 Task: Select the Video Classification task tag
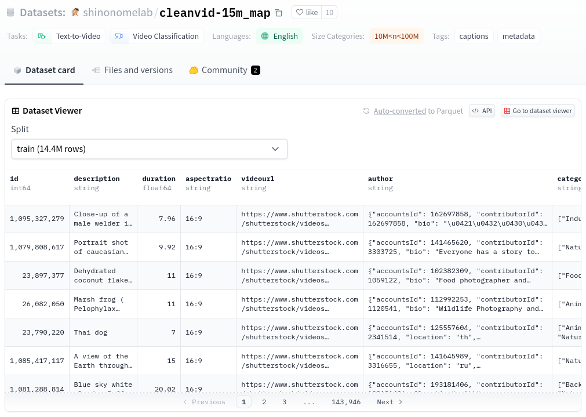156,37
